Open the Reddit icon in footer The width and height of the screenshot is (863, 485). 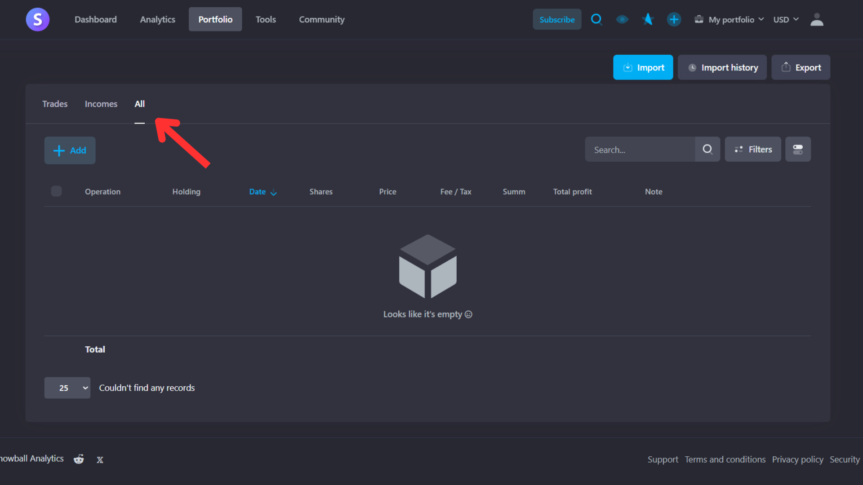click(x=79, y=459)
